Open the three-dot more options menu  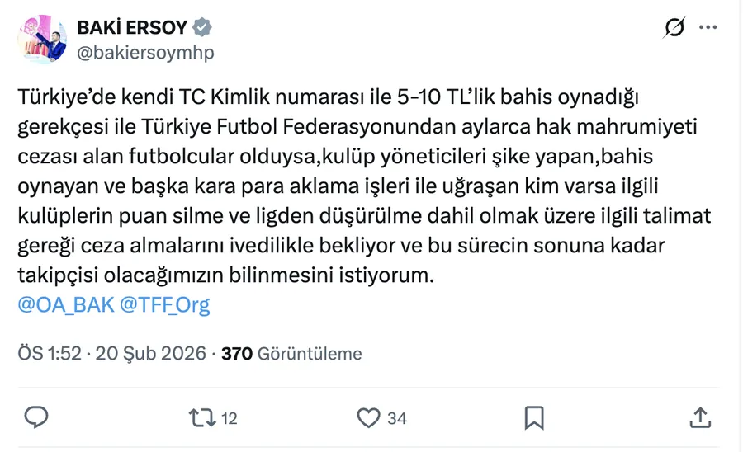pyautogui.click(x=708, y=27)
